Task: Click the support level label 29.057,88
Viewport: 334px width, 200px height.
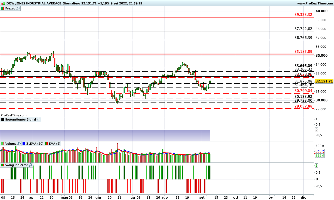Action: (303, 106)
